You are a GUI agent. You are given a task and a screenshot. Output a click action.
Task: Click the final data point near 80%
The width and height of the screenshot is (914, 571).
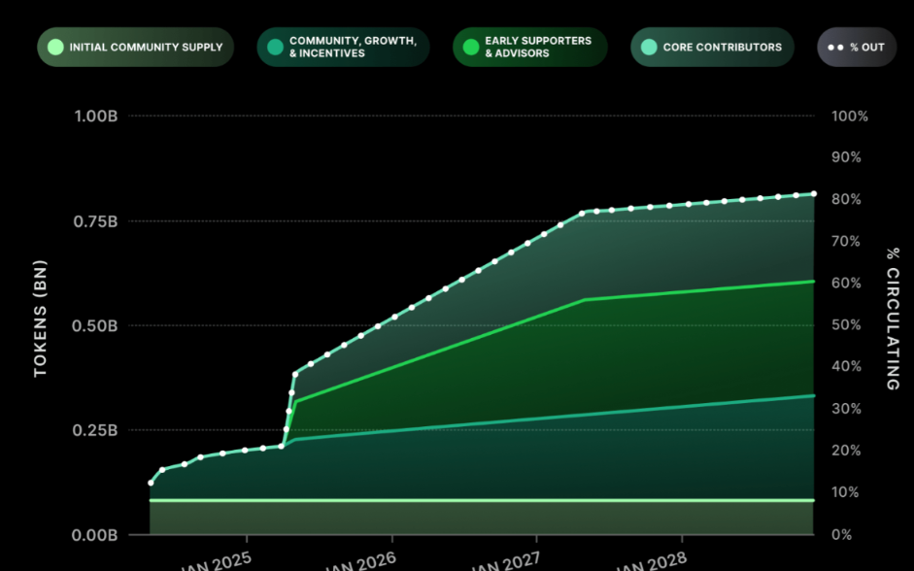(814, 194)
